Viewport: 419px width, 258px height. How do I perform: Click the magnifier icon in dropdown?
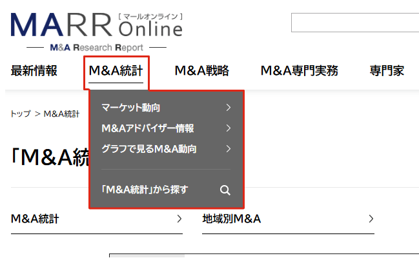225,190
